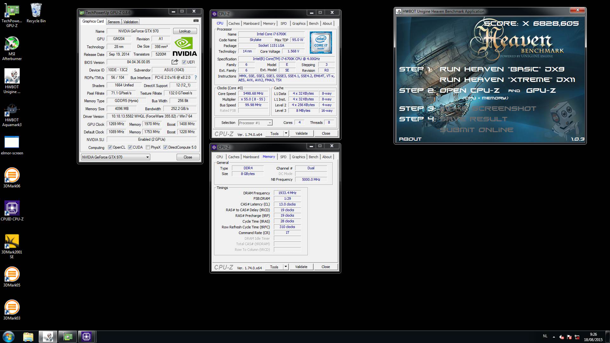Screen dimensions: 610x343
Task: Open the Processor #1 selection dropdown
Action: (x=255, y=123)
